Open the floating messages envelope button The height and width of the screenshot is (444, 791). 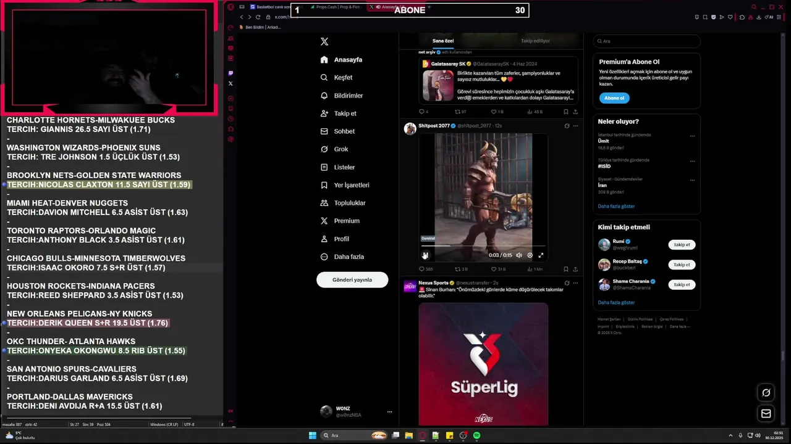tap(766, 413)
